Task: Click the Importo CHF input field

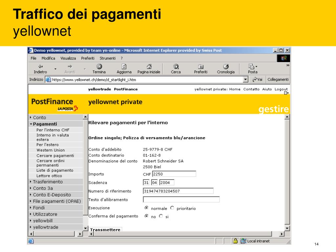Action: (x=174, y=174)
